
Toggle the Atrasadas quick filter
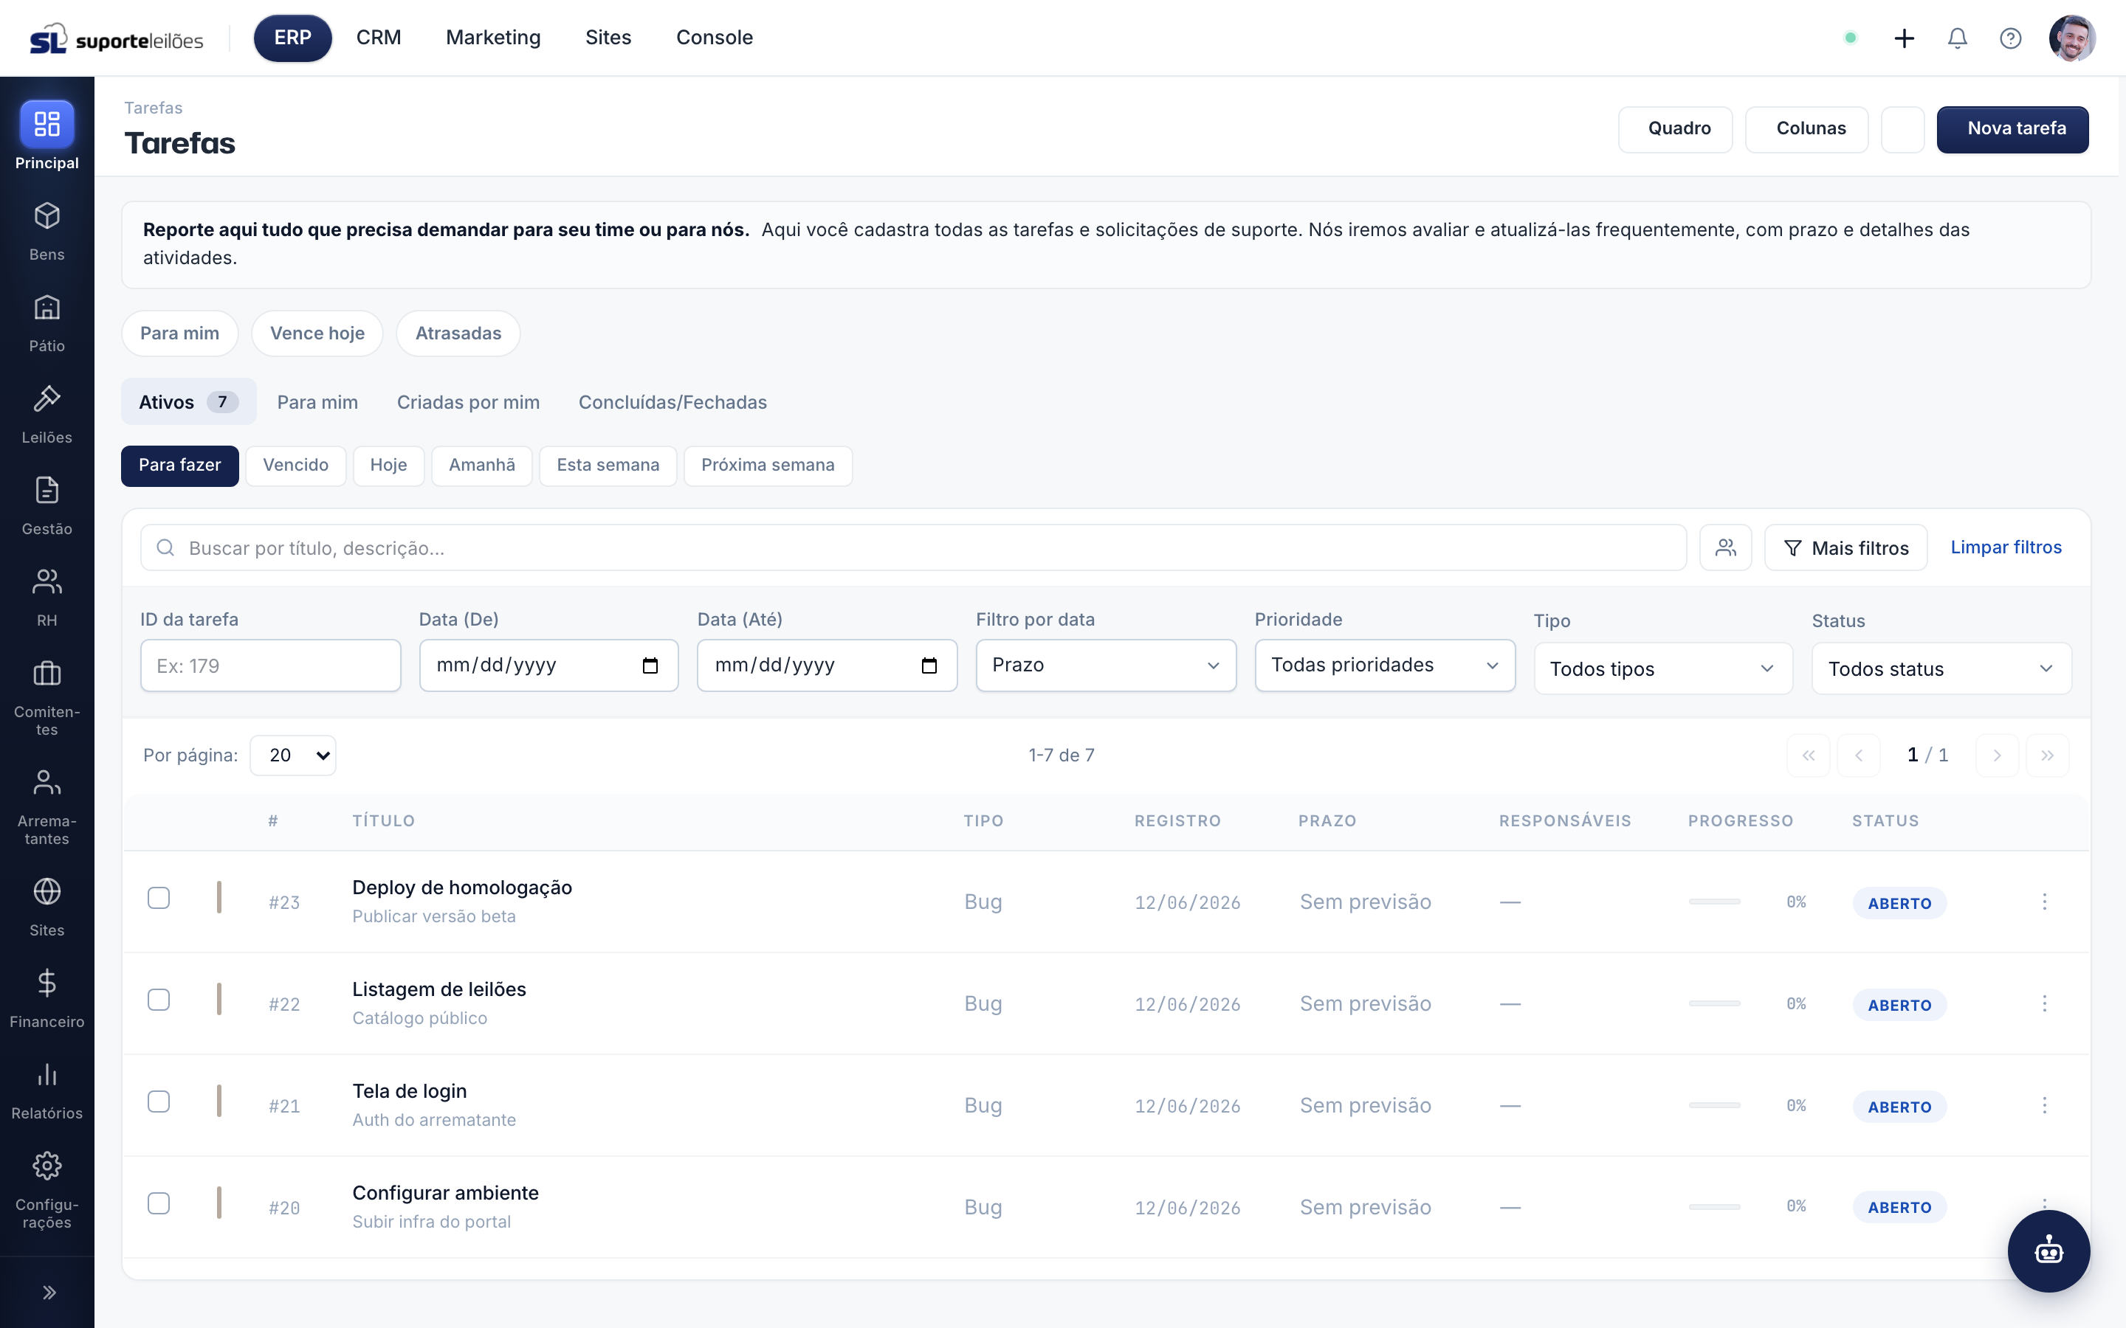point(458,333)
